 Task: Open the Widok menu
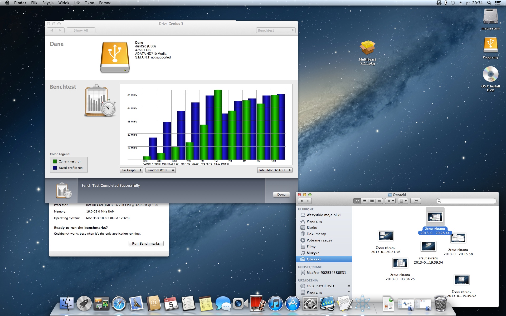(64, 3)
